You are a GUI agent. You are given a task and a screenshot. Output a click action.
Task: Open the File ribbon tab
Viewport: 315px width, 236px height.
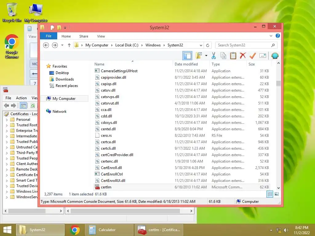pyautogui.click(x=49, y=36)
